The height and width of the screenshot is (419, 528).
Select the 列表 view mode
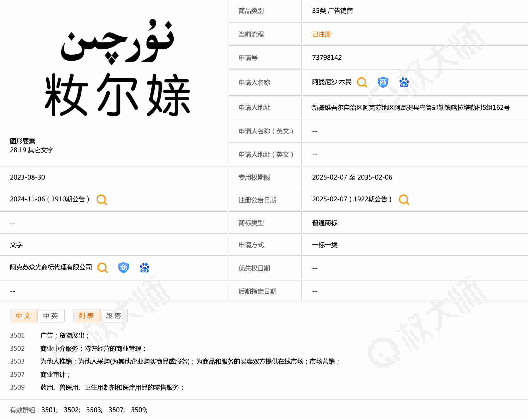pyautogui.click(x=87, y=316)
